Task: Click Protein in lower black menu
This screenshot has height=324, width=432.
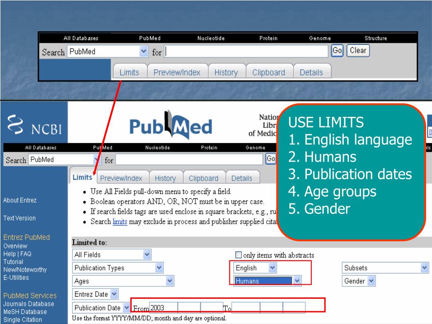Action: [209, 148]
